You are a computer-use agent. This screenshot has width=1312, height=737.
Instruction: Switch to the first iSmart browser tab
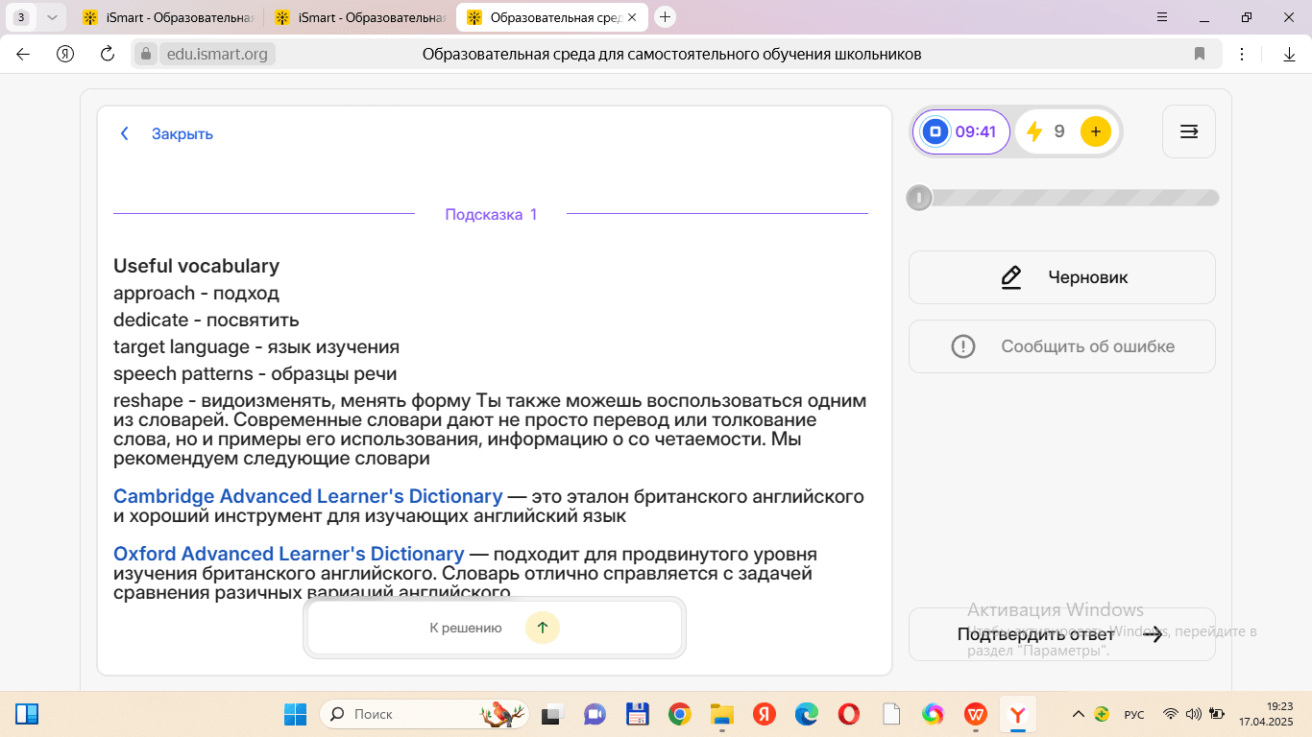[168, 17]
